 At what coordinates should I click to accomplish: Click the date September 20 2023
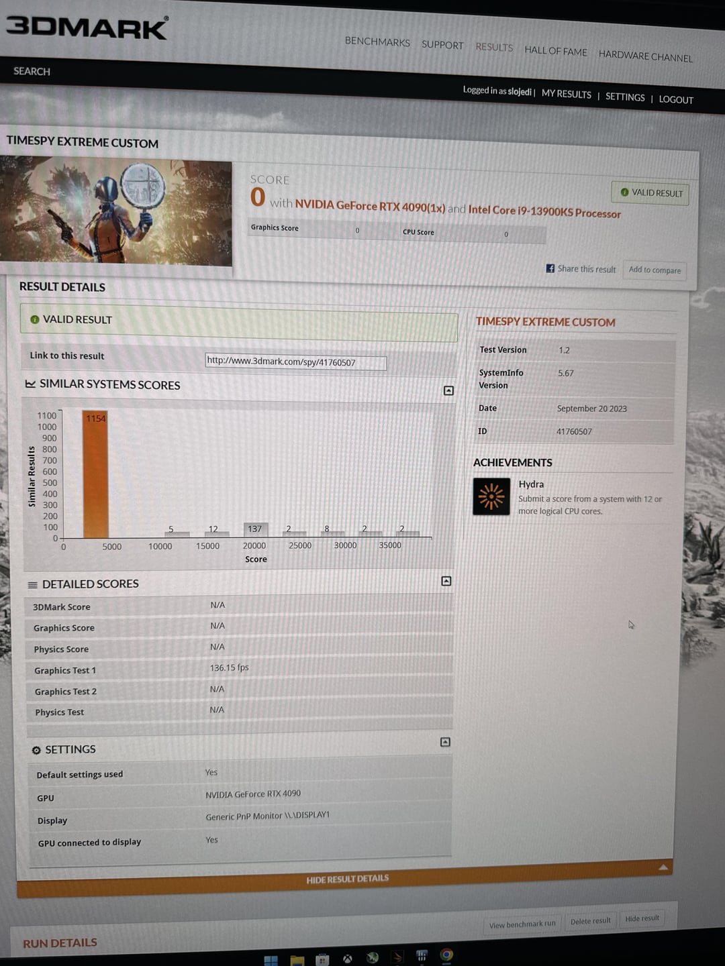591,409
